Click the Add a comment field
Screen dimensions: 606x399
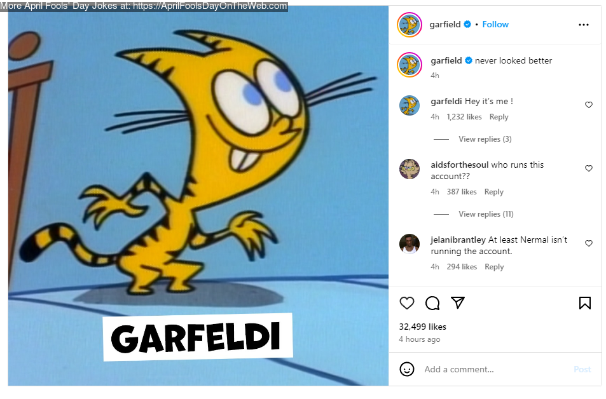coord(495,369)
